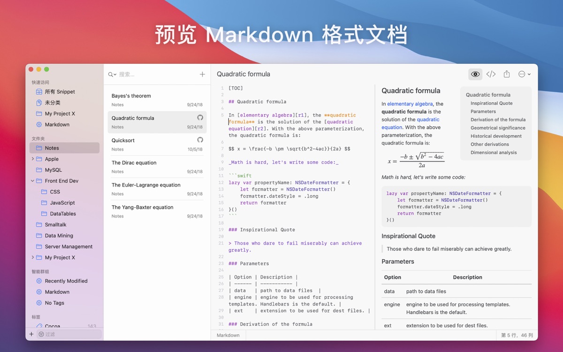Click the Recently Modified smart group gear icon
The image size is (563, 352).
[39, 281]
